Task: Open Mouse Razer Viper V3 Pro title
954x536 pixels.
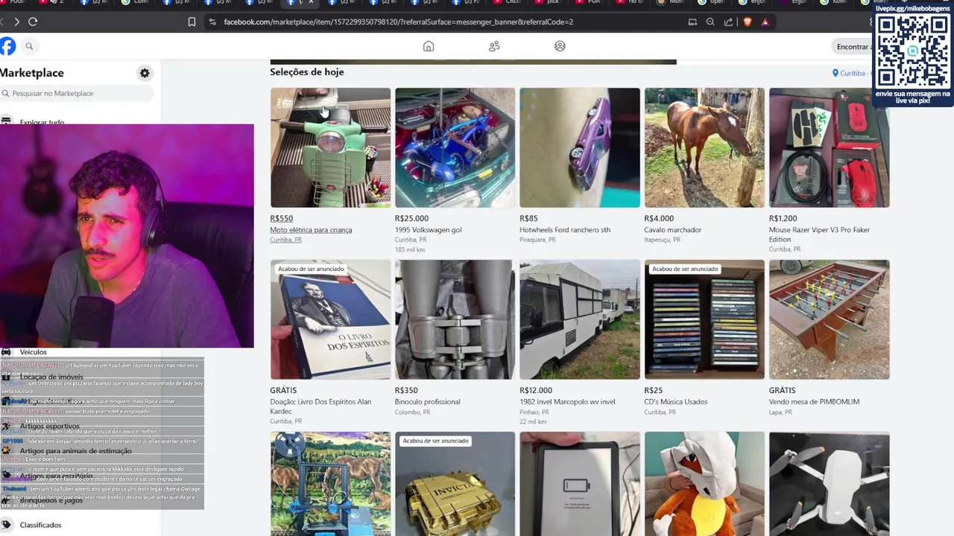Action: tap(819, 234)
